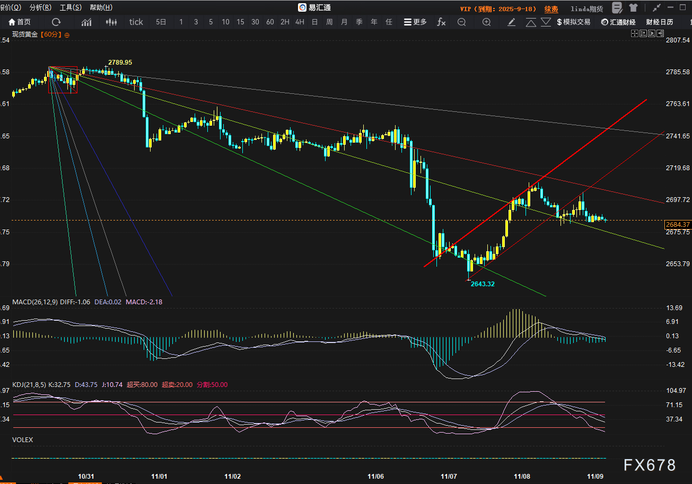Select the candlestick chart type icon

[x=111, y=22]
